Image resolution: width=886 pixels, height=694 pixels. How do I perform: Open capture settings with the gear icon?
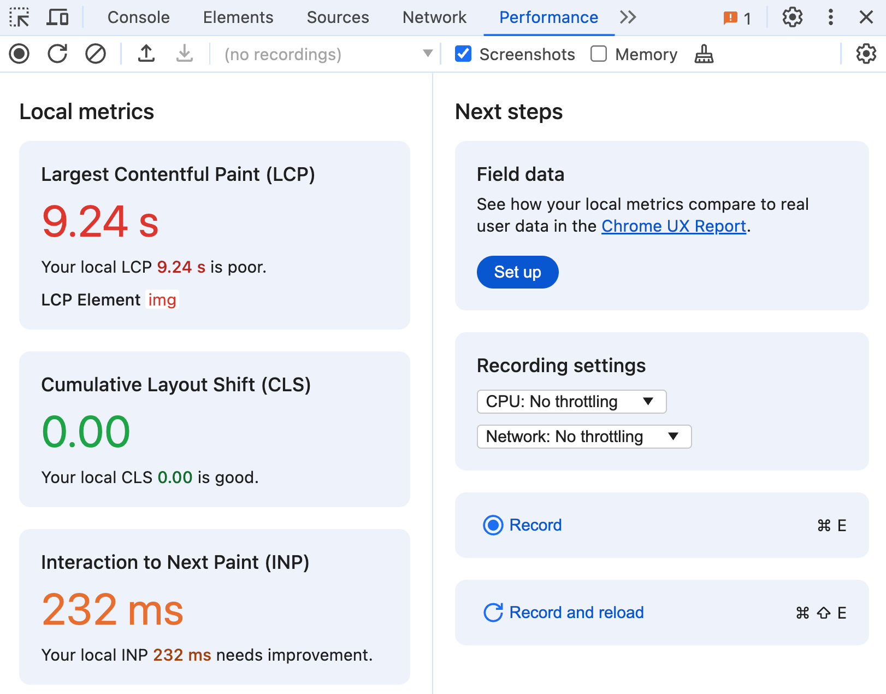point(866,54)
